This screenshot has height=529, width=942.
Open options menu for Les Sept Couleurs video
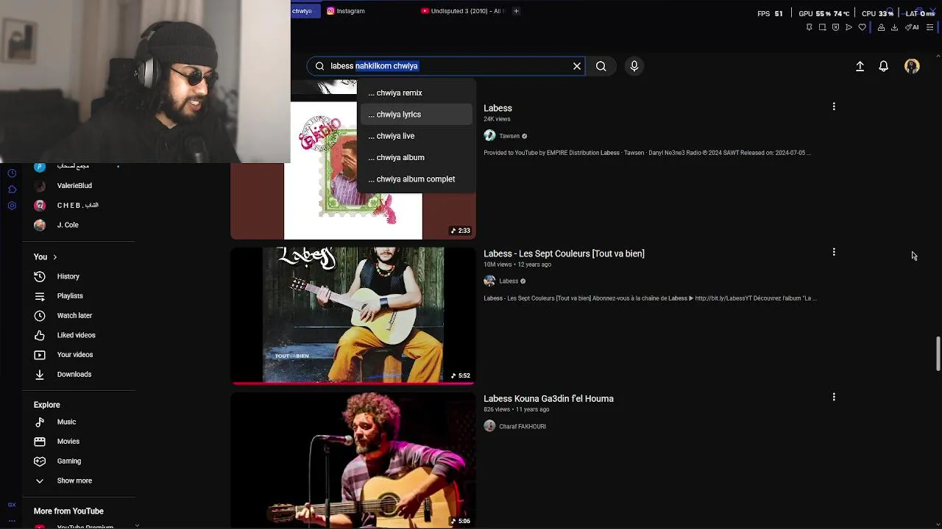[834, 252]
